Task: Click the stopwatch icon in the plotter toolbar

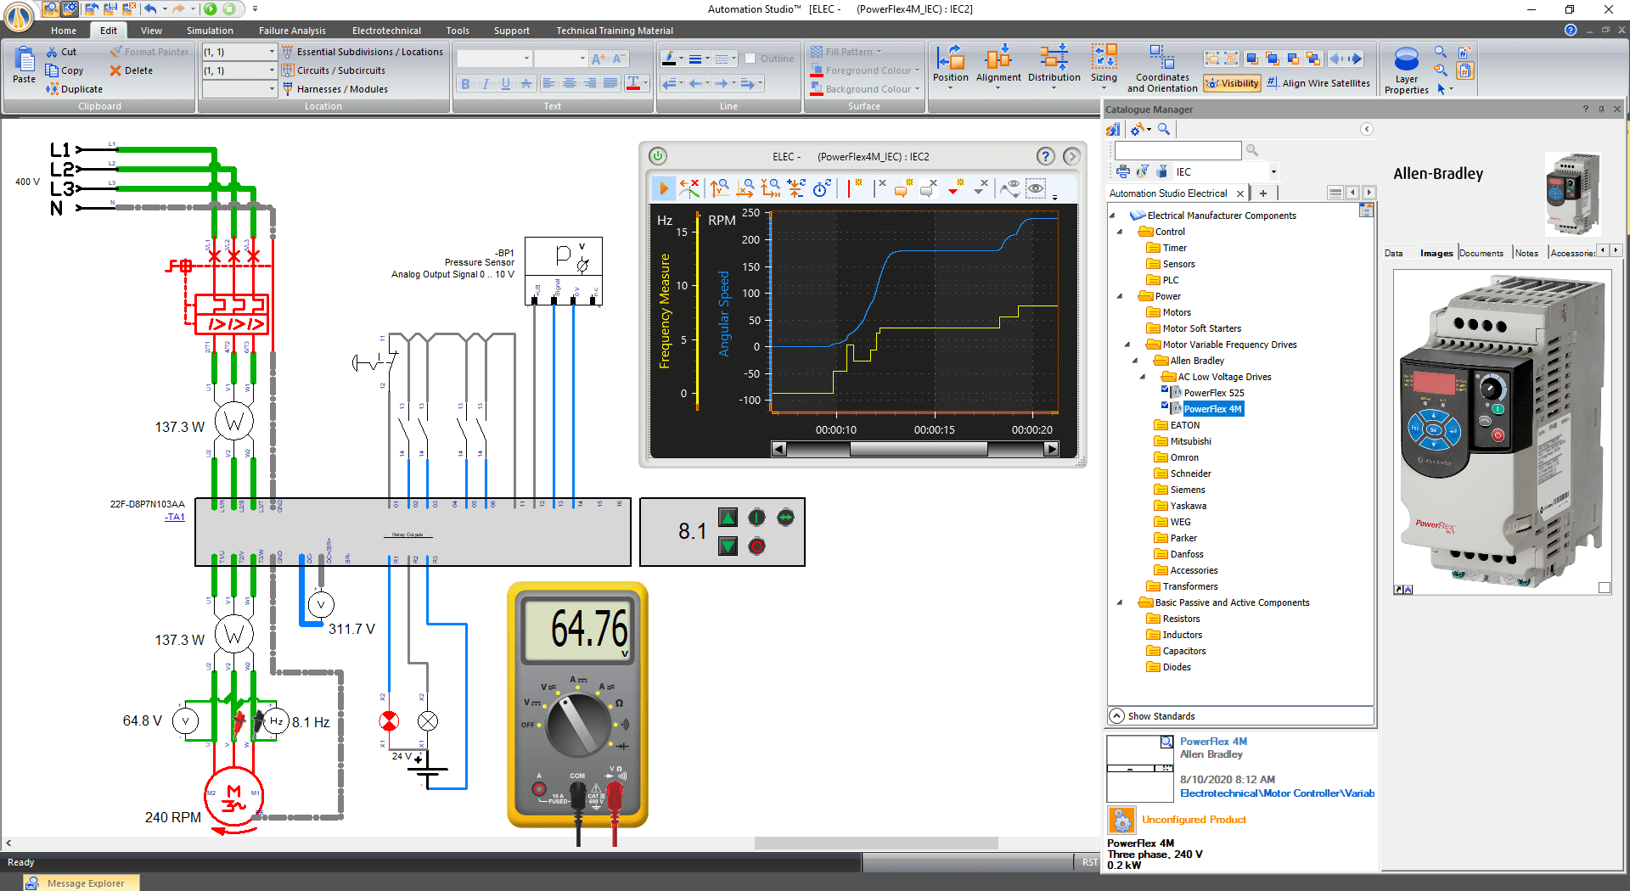Action: click(x=820, y=188)
